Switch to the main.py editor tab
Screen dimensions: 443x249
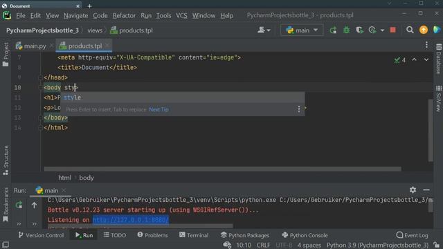pos(31,46)
